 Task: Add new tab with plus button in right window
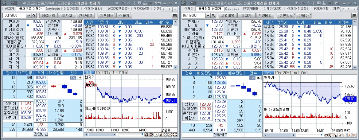point(354,9)
